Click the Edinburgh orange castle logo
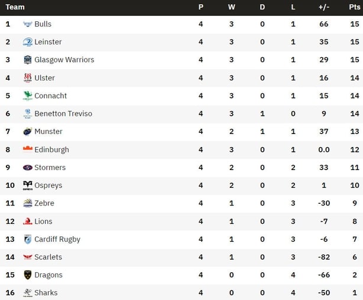The image size is (363, 300). pyautogui.click(x=28, y=149)
